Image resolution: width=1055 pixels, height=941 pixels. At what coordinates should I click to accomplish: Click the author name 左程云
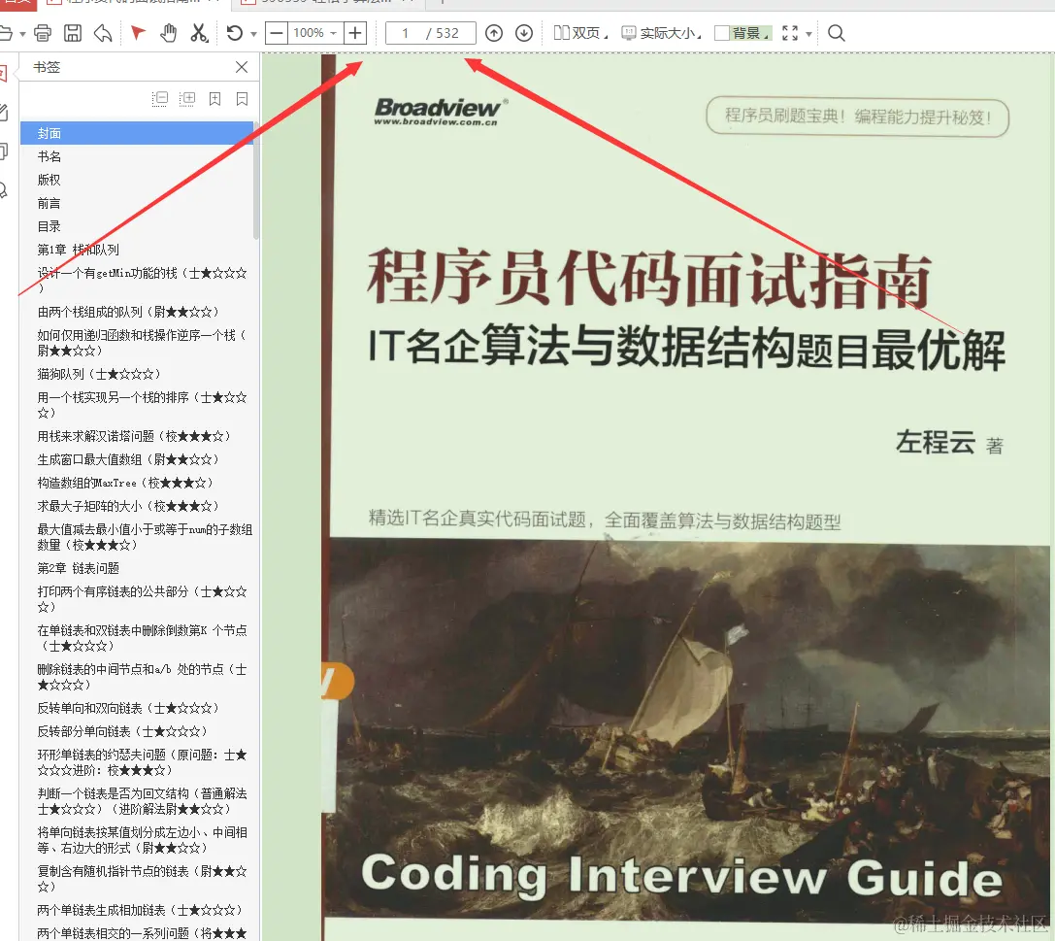click(x=936, y=442)
